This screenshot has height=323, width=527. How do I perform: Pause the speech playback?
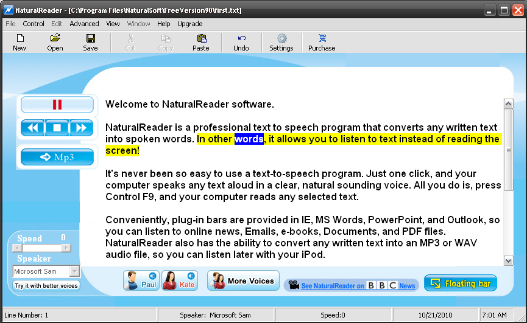tap(57, 105)
